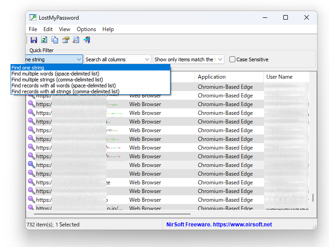Open the Search all columns dropdown
Image resolution: width=329 pixels, height=247 pixels.
click(x=117, y=59)
